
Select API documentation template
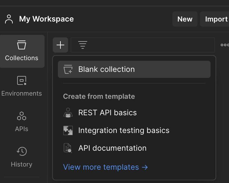pyautogui.click(x=112, y=148)
